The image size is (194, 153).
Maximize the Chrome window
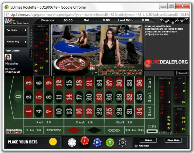[x=171, y=6]
